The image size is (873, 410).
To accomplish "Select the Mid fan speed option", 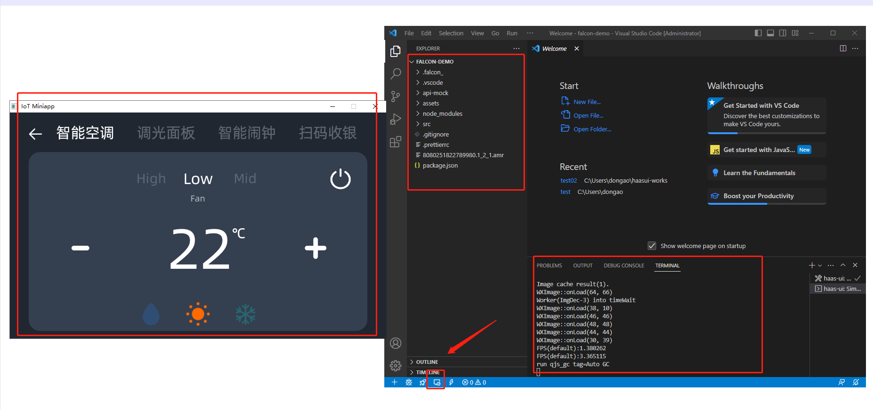I will point(245,178).
